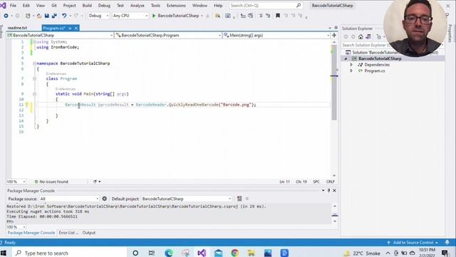Toggle auto-hide pin on Package Manager Console
456x257 pixels.
(329, 191)
